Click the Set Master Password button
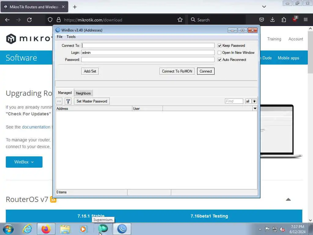This screenshot has height=235, width=313. [92, 101]
